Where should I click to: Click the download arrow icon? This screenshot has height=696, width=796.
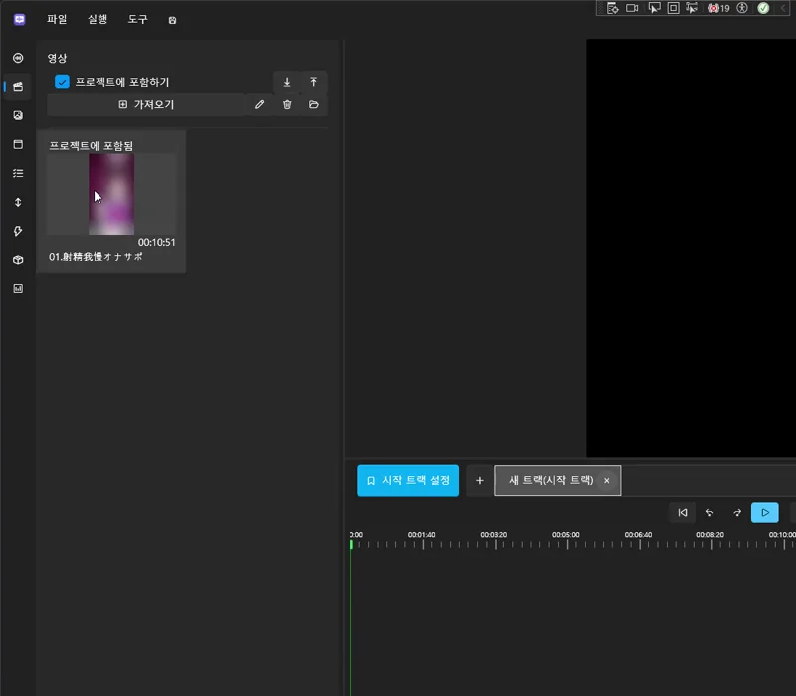tap(287, 82)
